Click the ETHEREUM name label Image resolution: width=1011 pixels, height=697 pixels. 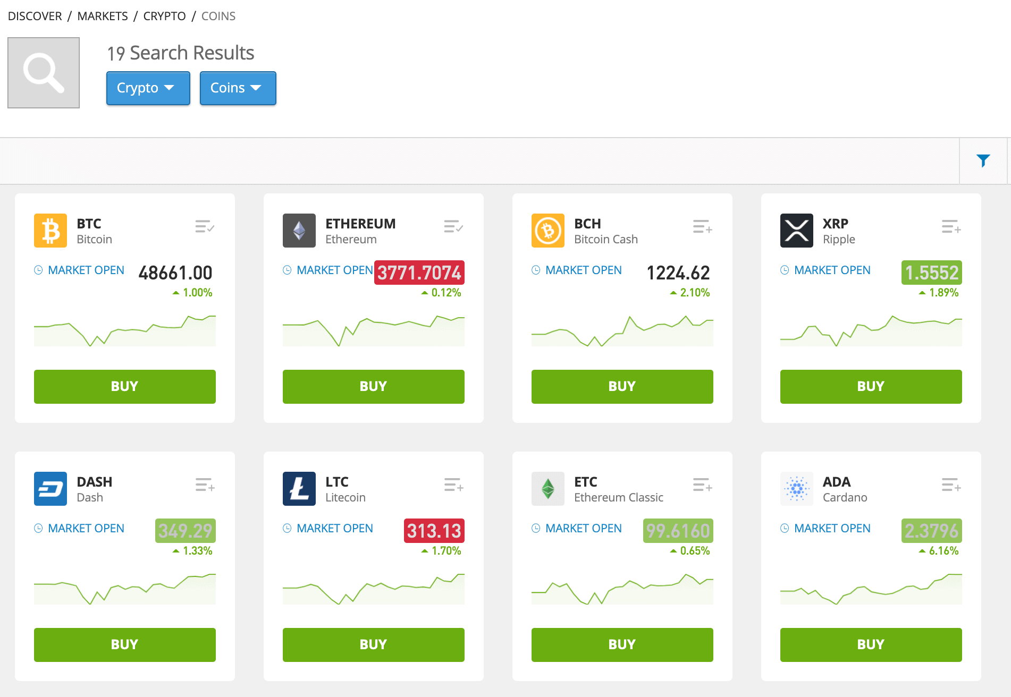(360, 224)
